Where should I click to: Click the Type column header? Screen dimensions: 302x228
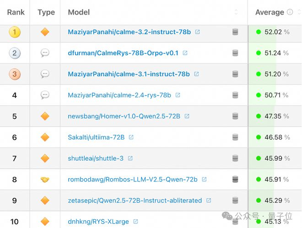(46, 12)
